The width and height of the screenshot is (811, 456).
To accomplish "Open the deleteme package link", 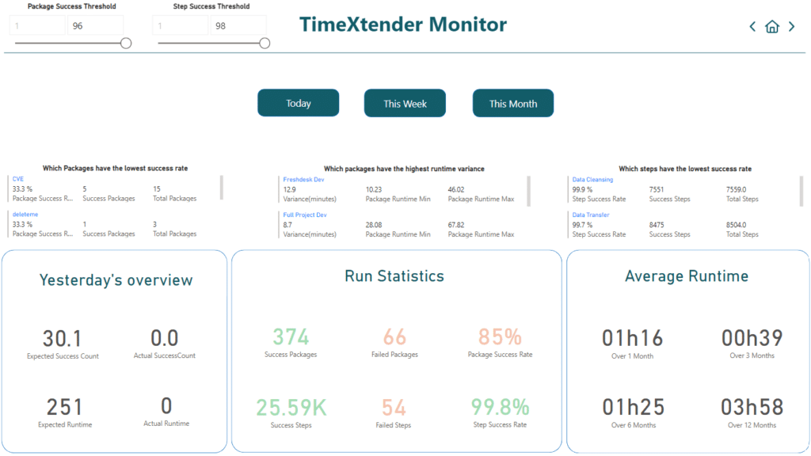I will pyautogui.click(x=24, y=215).
